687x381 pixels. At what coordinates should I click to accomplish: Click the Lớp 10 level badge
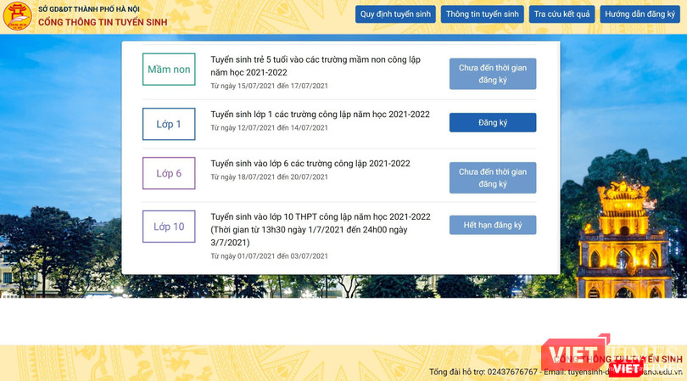(x=169, y=227)
